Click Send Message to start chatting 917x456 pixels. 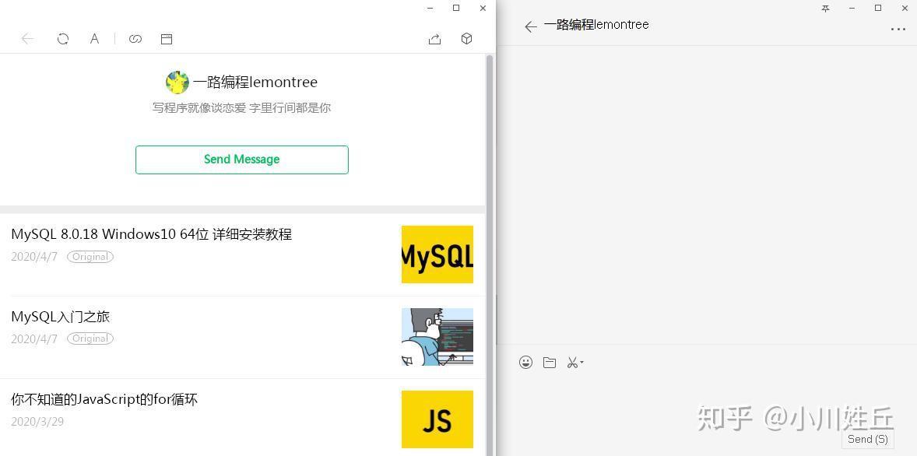click(241, 159)
